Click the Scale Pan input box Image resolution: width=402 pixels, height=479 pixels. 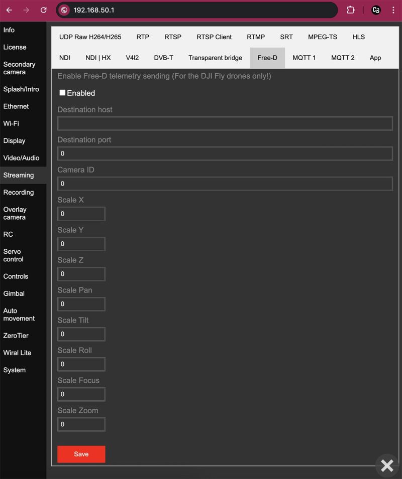point(81,304)
